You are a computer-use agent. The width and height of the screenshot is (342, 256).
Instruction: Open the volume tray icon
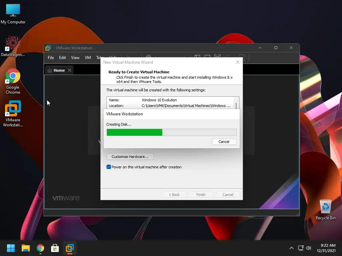tap(309, 248)
